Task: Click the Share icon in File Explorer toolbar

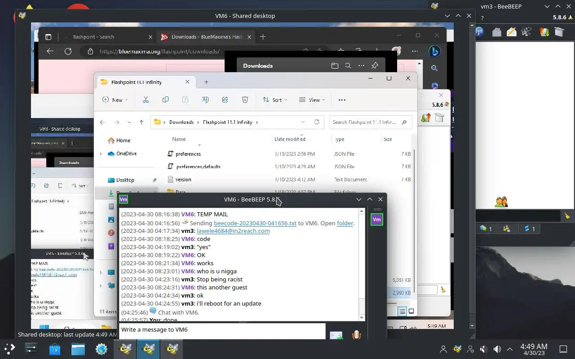Action: click(225, 100)
